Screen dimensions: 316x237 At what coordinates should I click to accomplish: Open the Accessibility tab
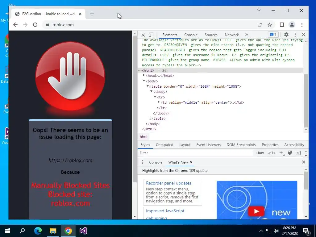(294, 145)
